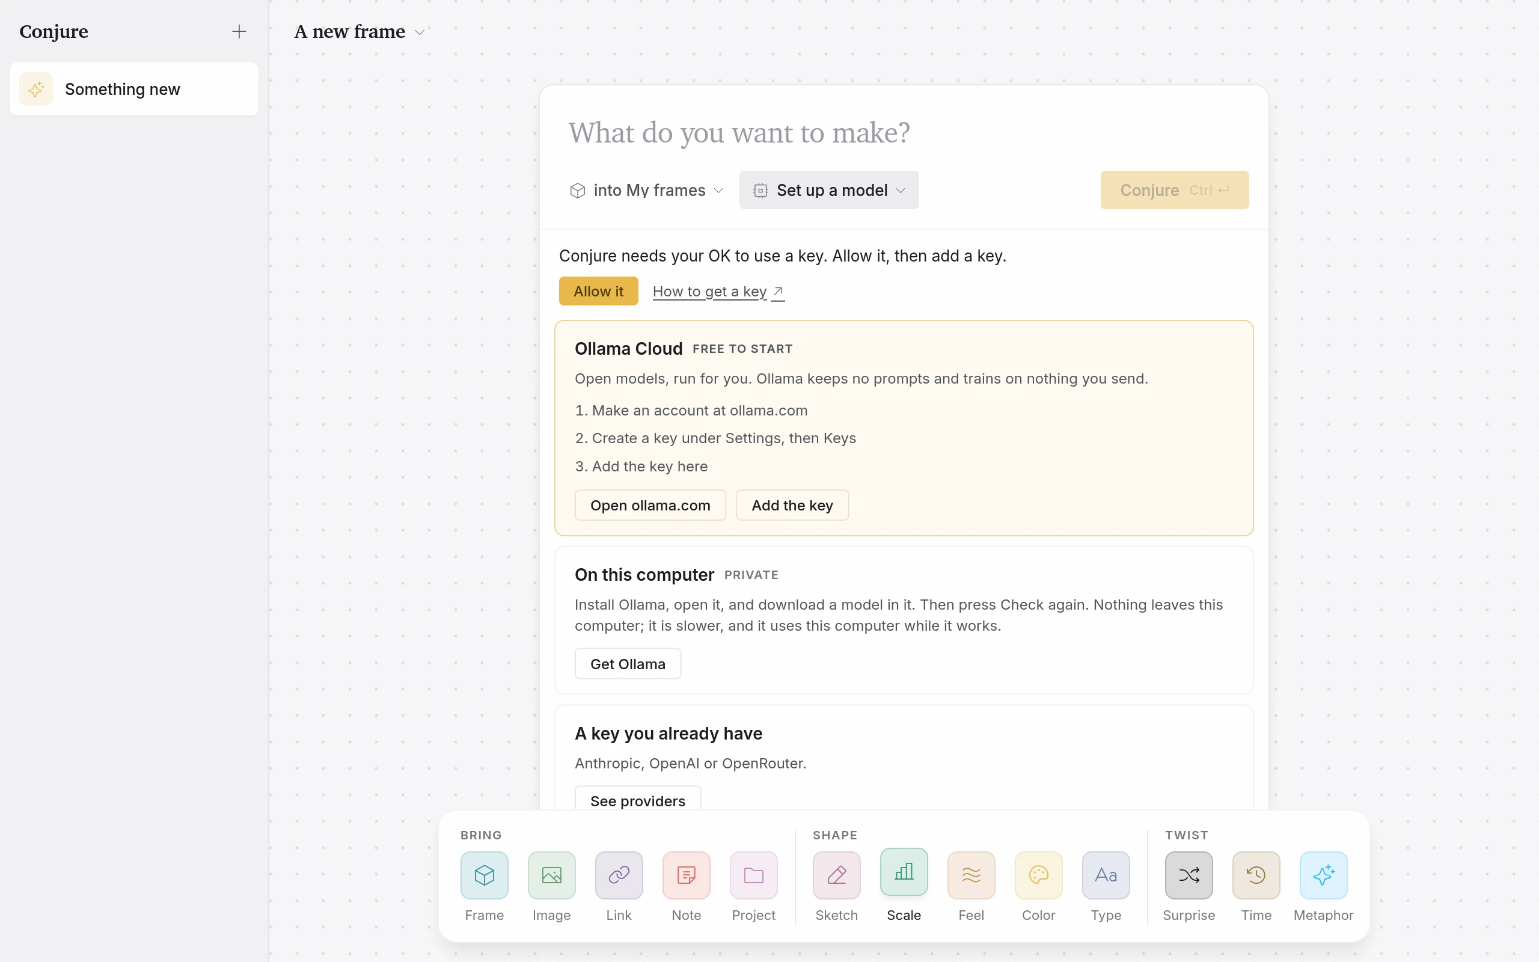The image size is (1539, 962).
Task: Click the plus icon beside Conjure
Action: point(239,31)
